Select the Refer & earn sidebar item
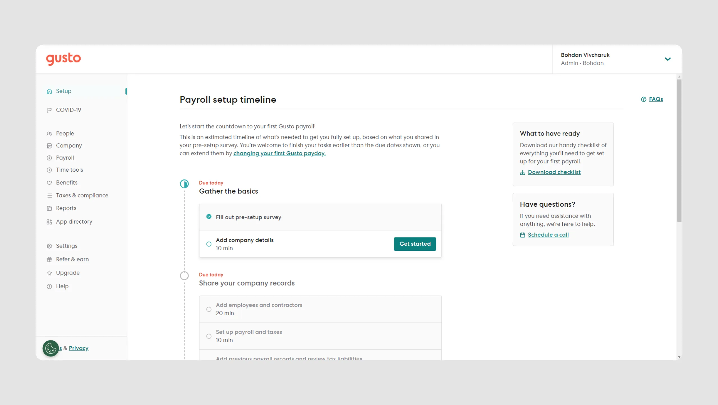Image resolution: width=718 pixels, height=405 pixels. 72,259
